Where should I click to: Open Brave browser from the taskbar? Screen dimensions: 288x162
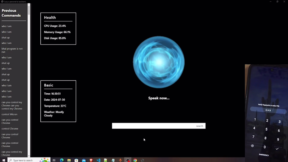(91, 160)
